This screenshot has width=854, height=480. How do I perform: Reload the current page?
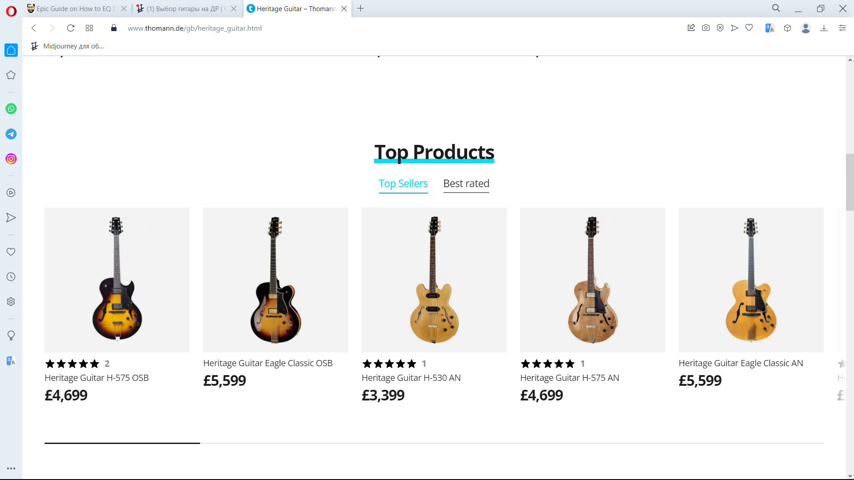coord(70,28)
